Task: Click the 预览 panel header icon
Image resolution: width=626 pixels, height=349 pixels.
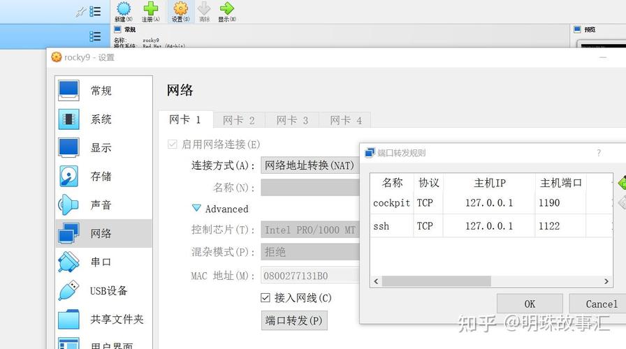Action: point(577,29)
